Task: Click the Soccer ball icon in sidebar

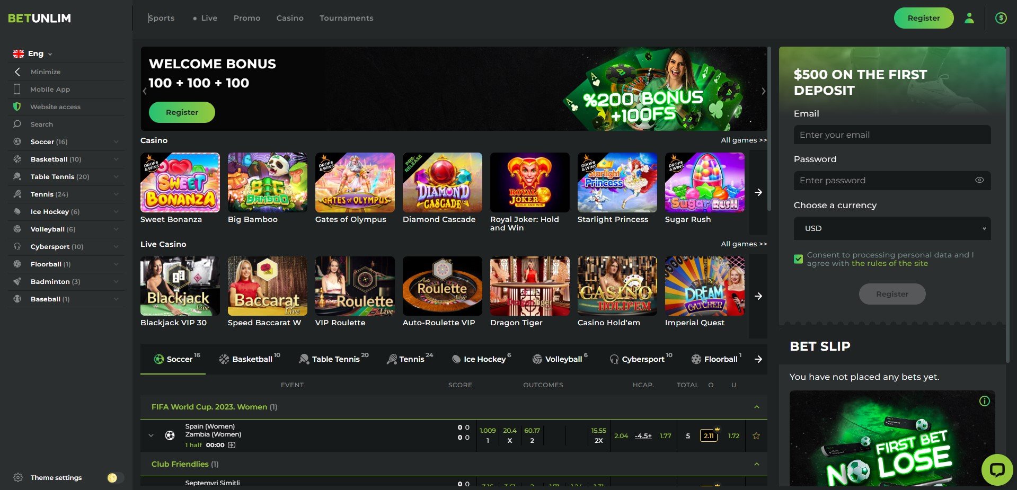Action: click(x=17, y=141)
